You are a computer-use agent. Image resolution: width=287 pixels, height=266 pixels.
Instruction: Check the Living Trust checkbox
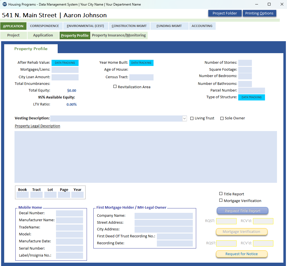[x=192, y=119]
